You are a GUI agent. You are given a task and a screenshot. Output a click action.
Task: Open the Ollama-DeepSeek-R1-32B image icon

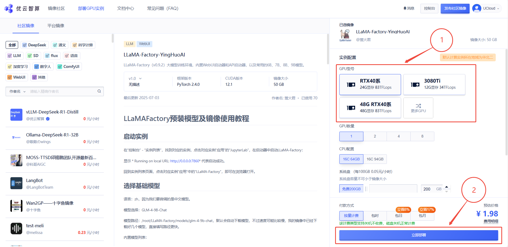click(x=16, y=137)
